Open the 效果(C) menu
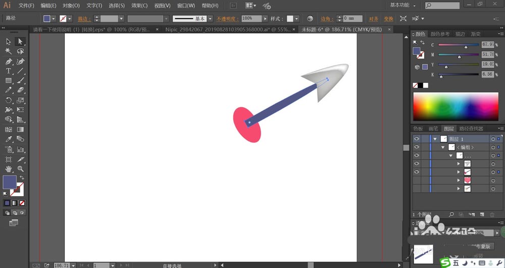 tap(139, 6)
